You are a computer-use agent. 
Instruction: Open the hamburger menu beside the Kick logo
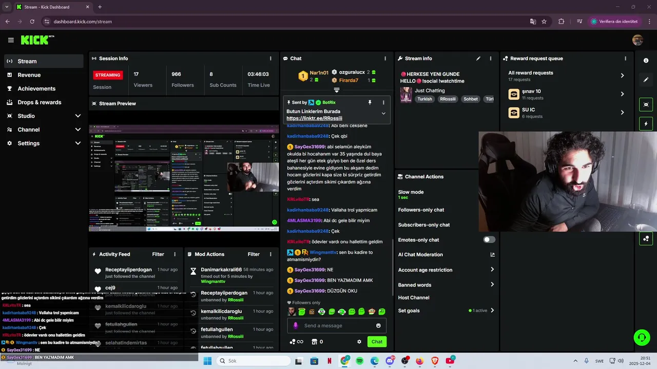tap(11, 40)
